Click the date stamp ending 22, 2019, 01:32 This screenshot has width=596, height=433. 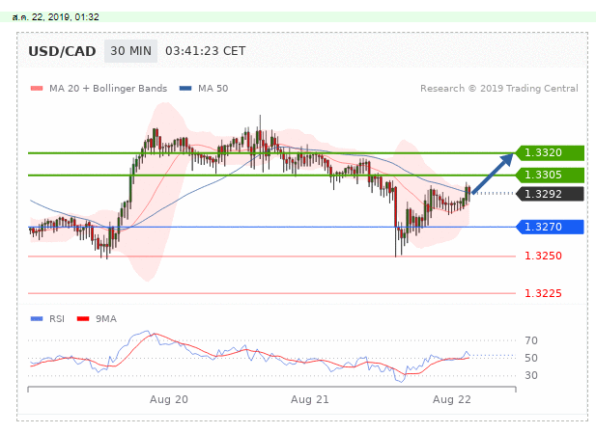tap(55, 17)
